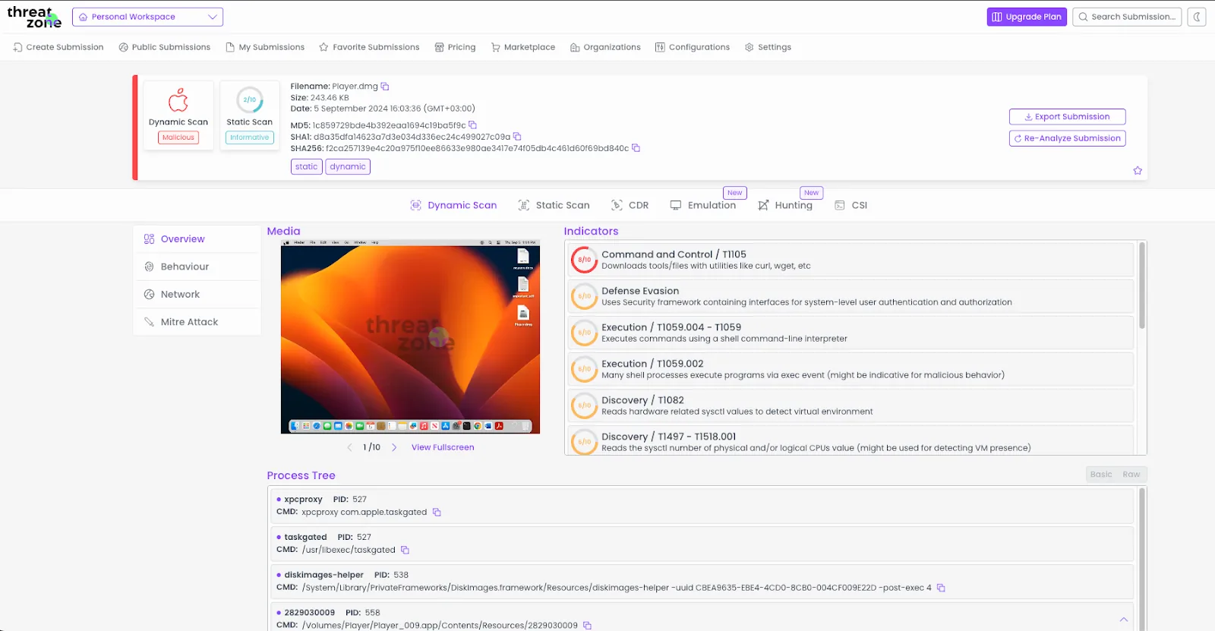
Task: Open Configurations page
Action: point(693,47)
